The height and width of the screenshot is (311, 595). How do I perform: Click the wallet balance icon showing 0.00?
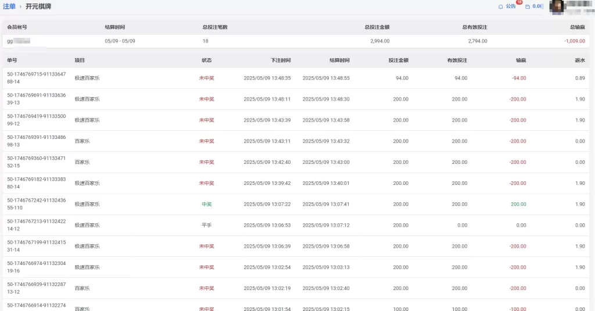click(x=528, y=6)
